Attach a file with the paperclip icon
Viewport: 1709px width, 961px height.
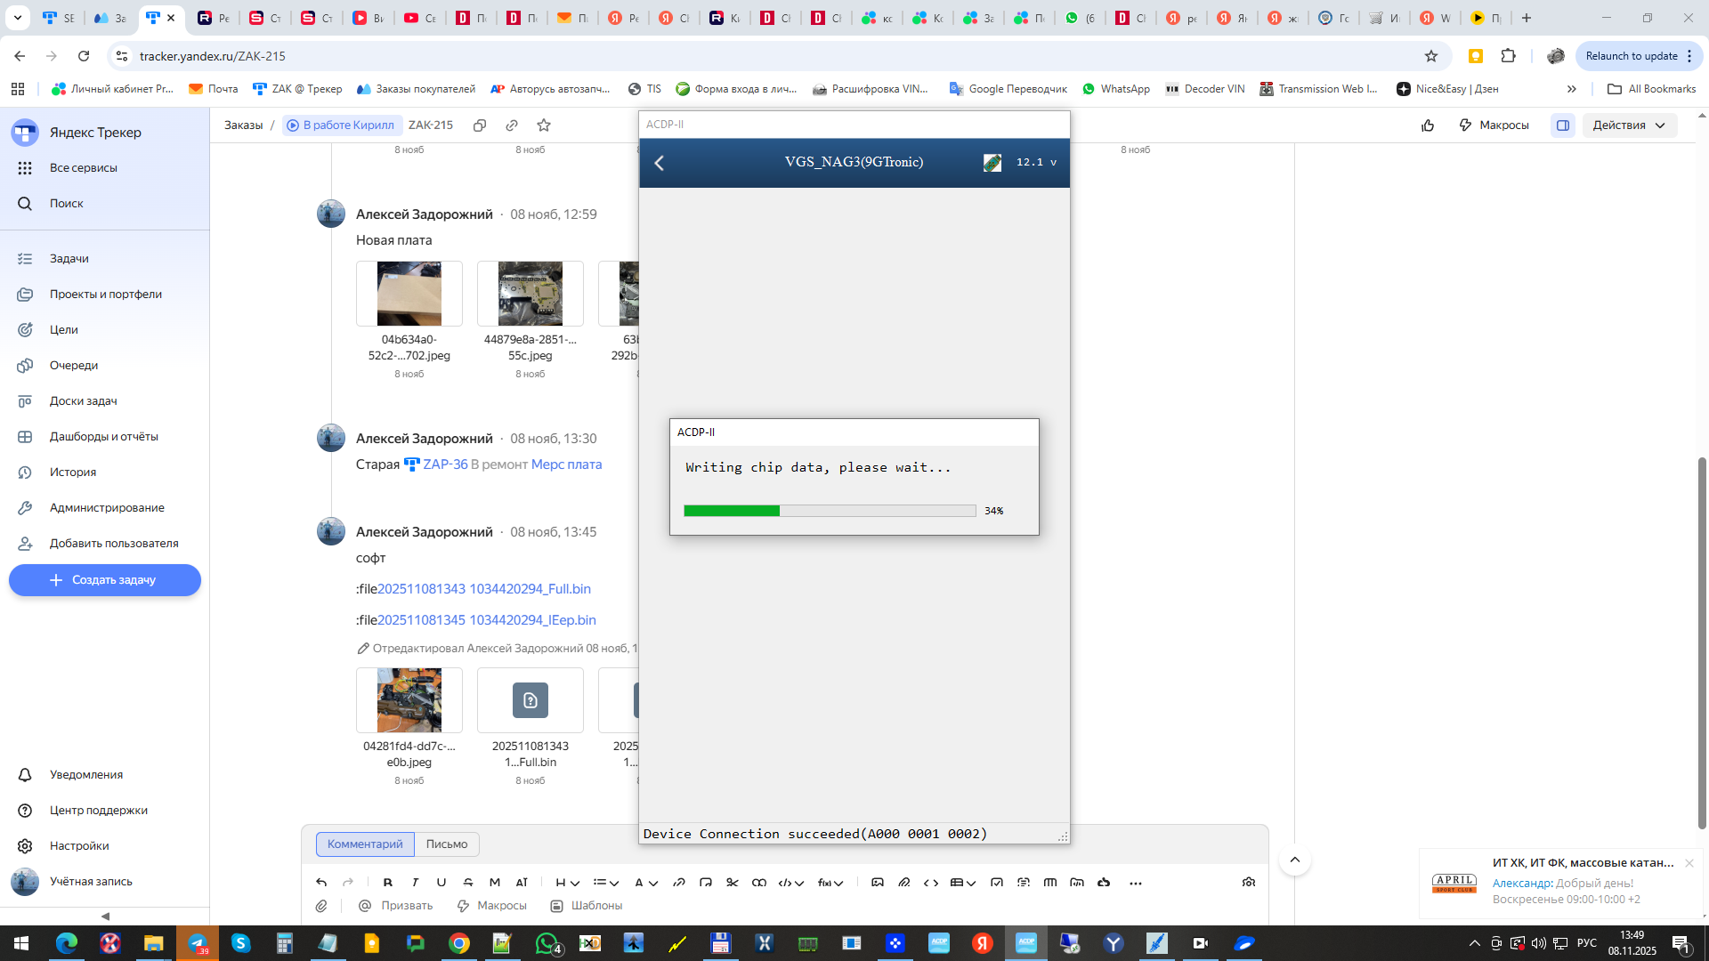pyautogui.click(x=321, y=906)
